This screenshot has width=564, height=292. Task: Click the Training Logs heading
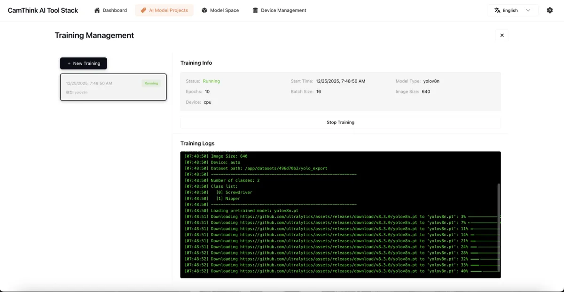[197, 144]
